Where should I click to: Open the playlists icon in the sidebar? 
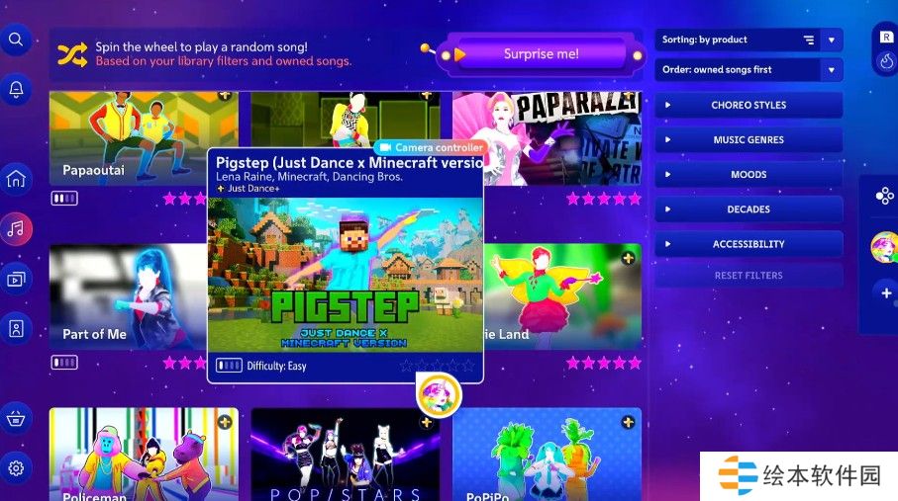[16, 280]
